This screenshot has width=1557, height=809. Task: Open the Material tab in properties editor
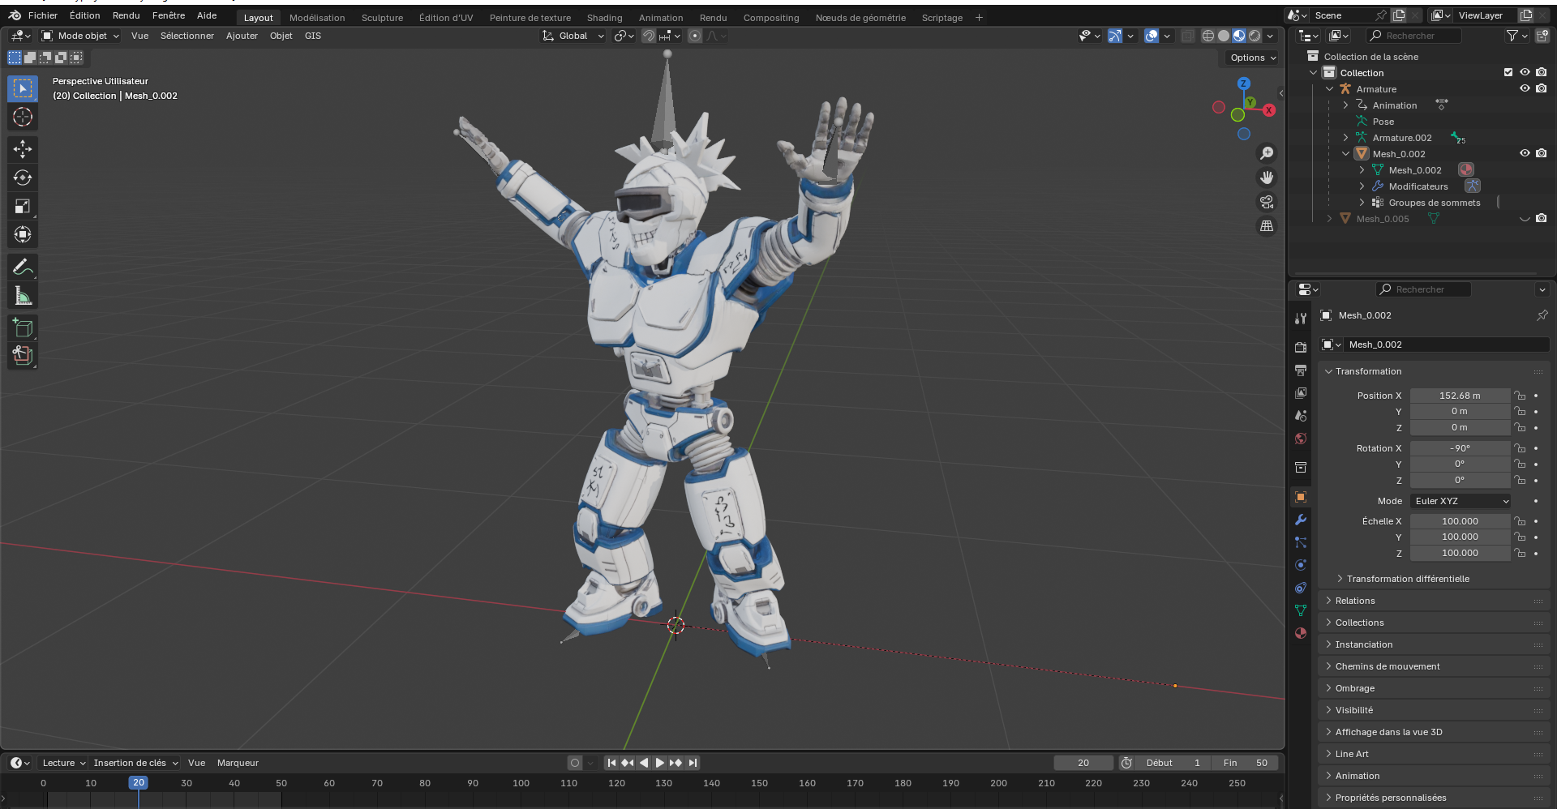[1301, 633]
